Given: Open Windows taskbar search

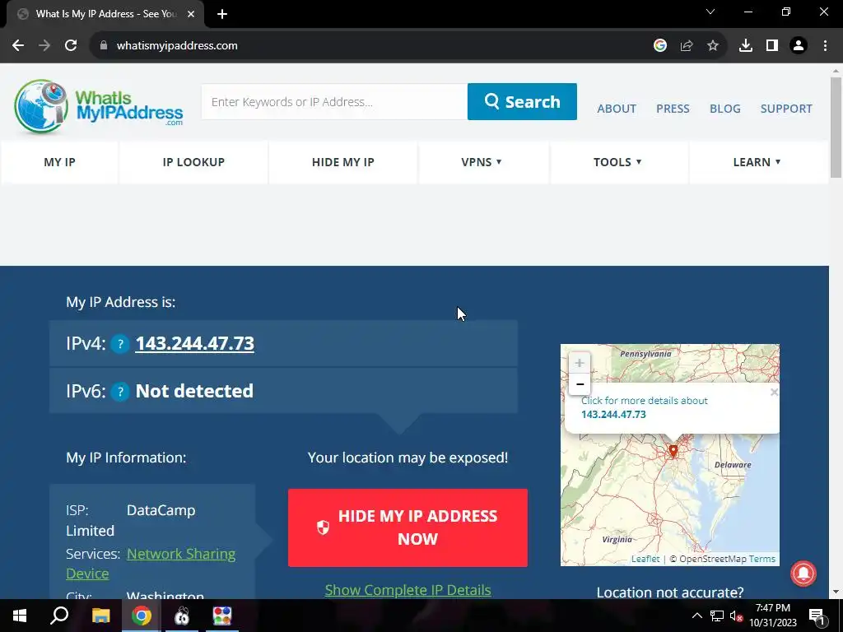Looking at the screenshot, I should coord(59,616).
